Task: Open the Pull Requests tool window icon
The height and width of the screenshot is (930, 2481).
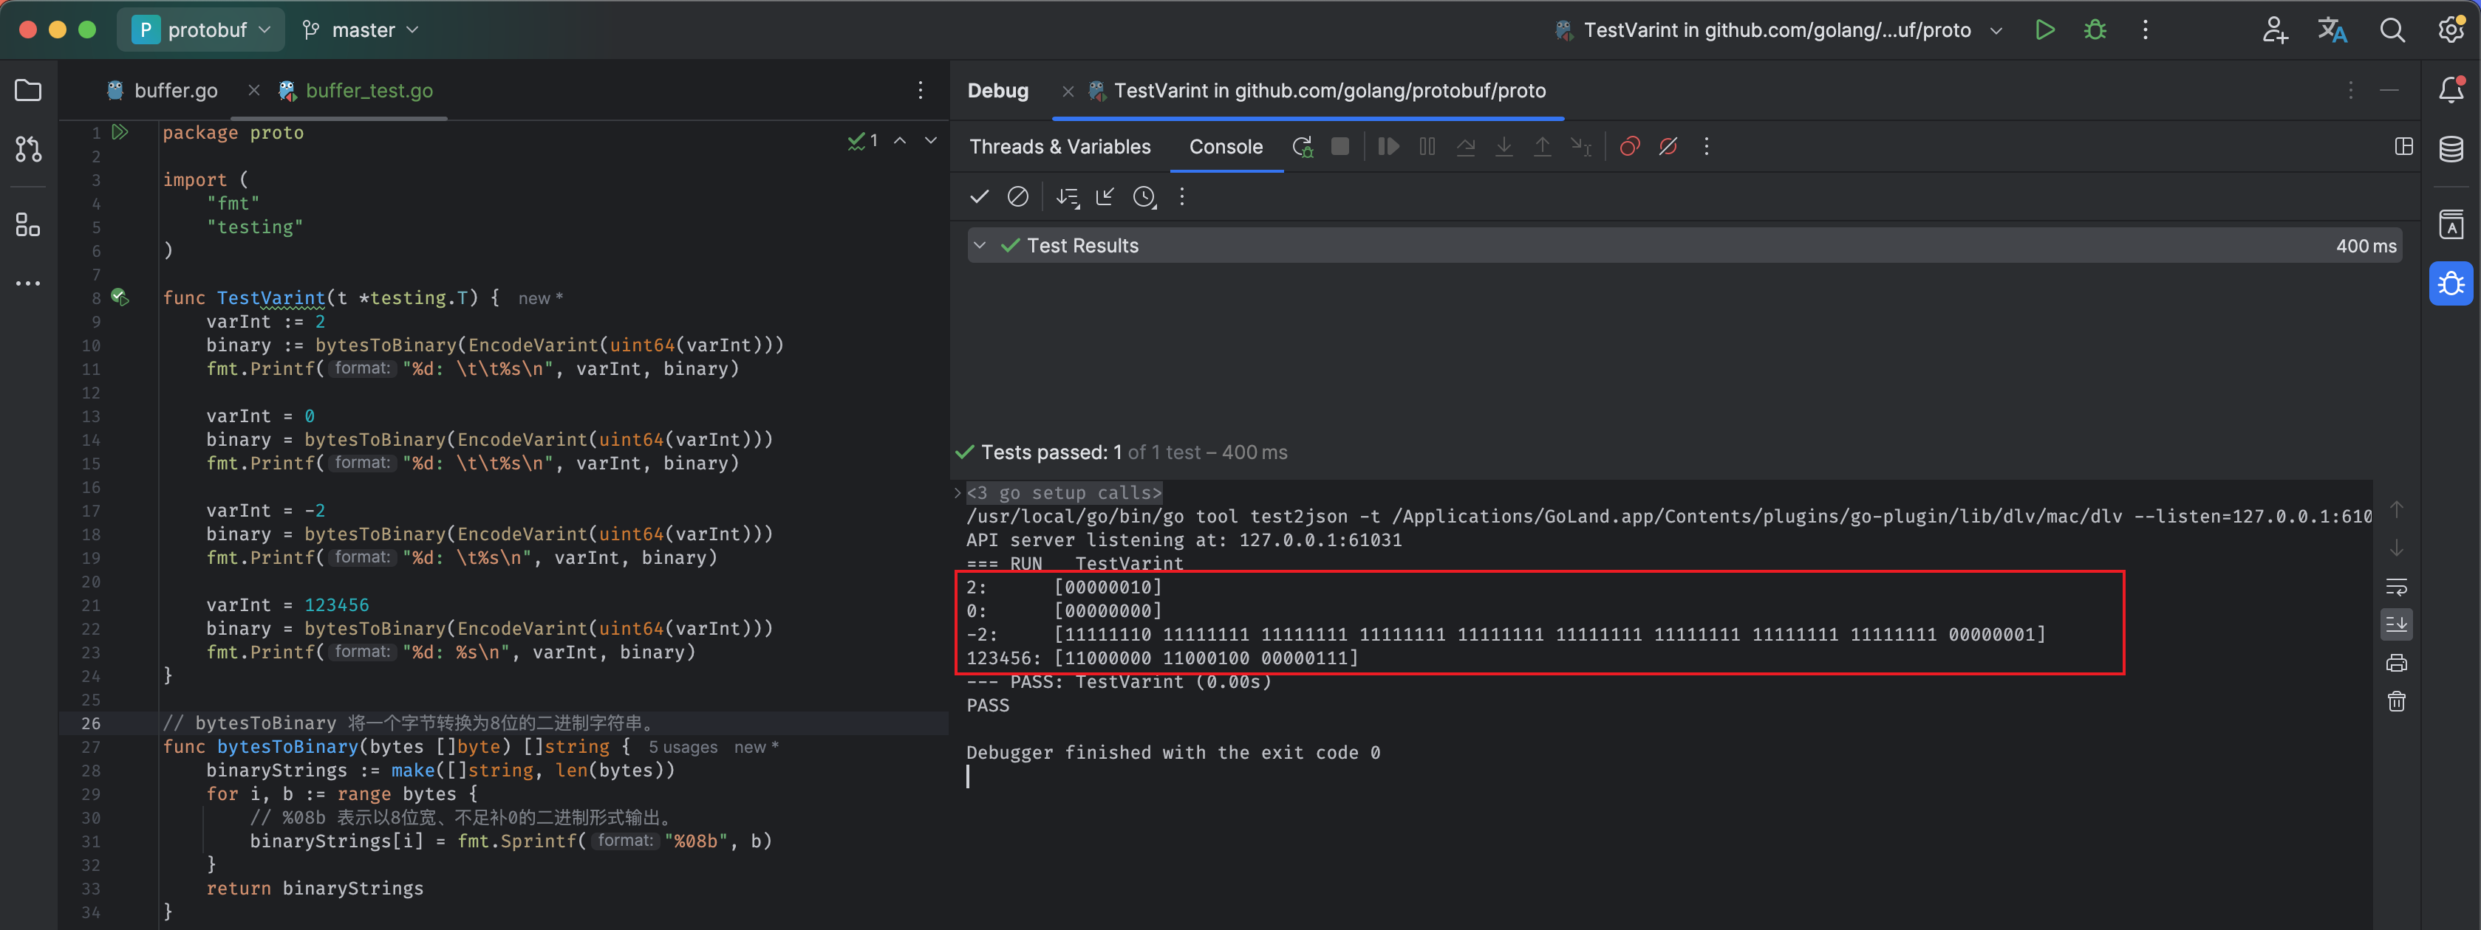Action: (28, 149)
